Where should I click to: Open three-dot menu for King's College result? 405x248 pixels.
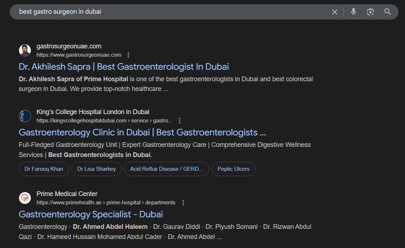[x=180, y=120]
